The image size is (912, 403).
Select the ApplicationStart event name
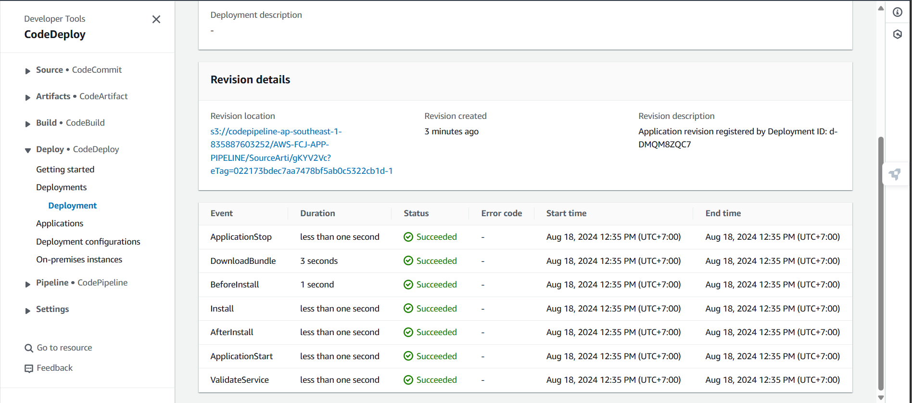(x=241, y=356)
